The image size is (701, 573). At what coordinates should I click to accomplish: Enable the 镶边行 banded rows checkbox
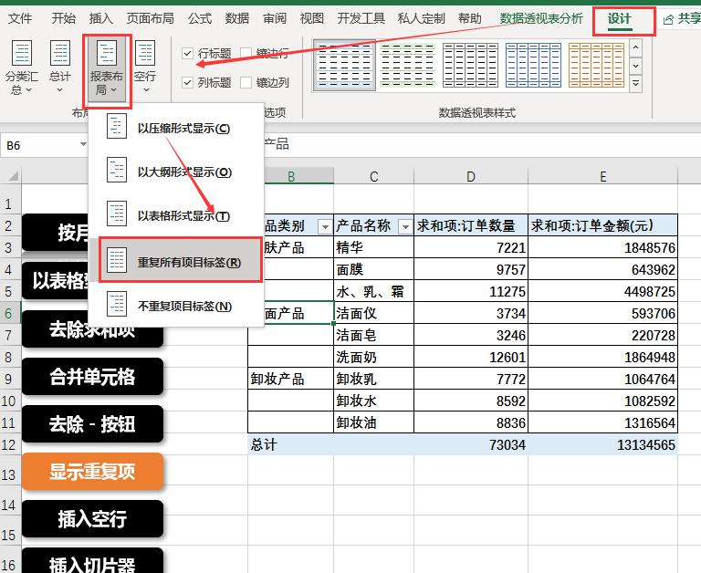246,54
